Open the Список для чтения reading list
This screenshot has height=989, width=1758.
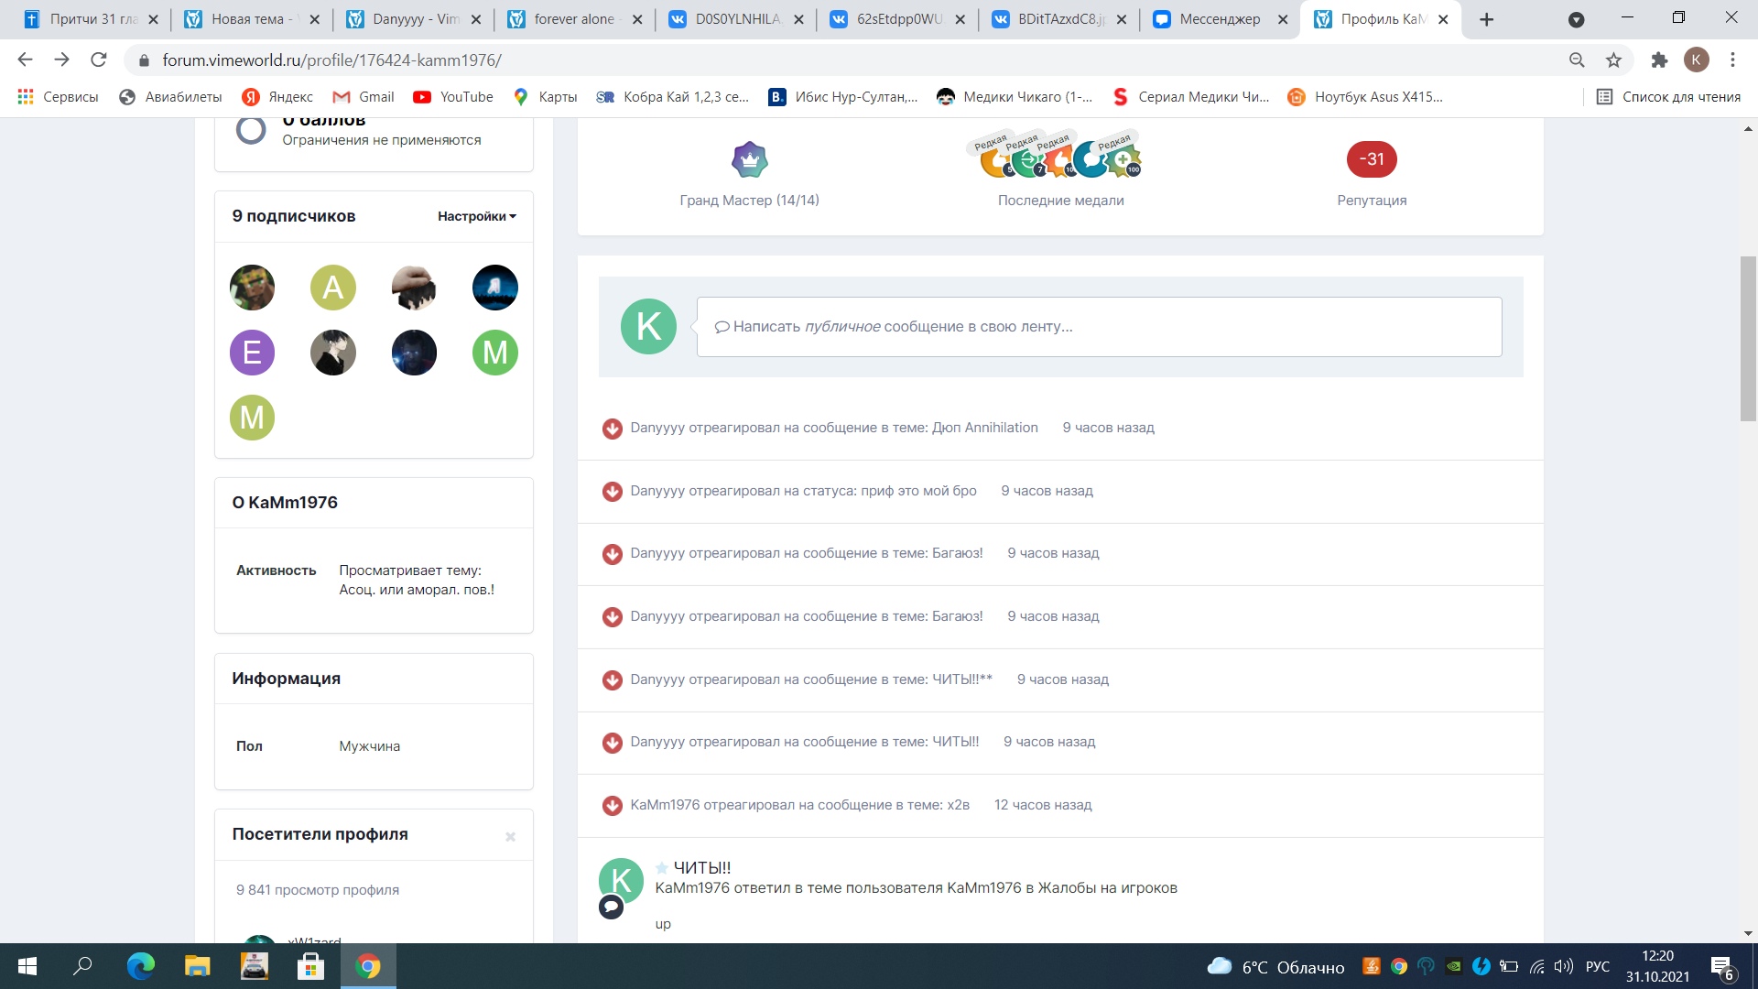(1668, 97)
